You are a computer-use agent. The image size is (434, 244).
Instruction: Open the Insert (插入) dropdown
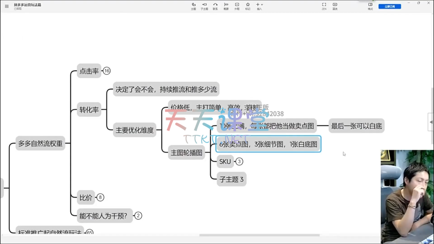click(259, 6)
